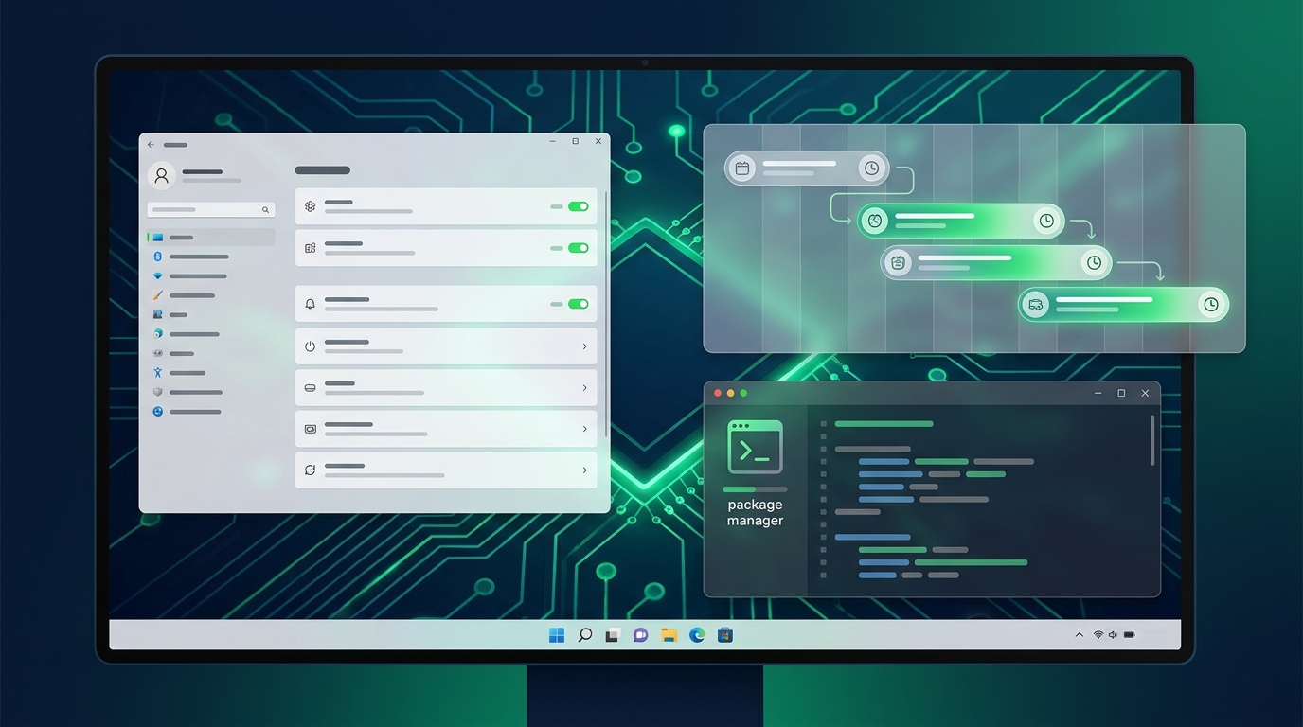Focus the settings sidebar search field
This screenshot has width=1303, height=727.
[211, 209]
